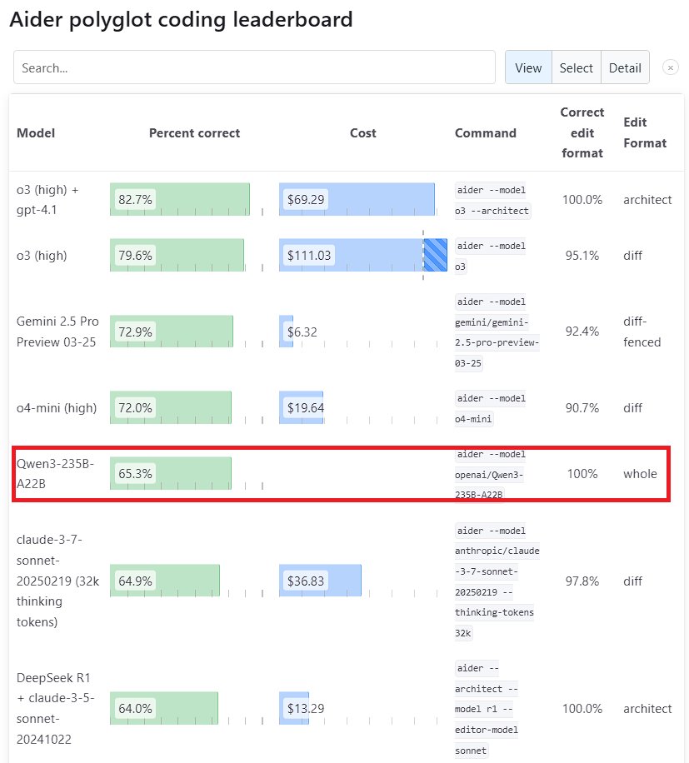Clear the search with the round x icon
This screenshot has width=689, height=763.
(670, 67)
